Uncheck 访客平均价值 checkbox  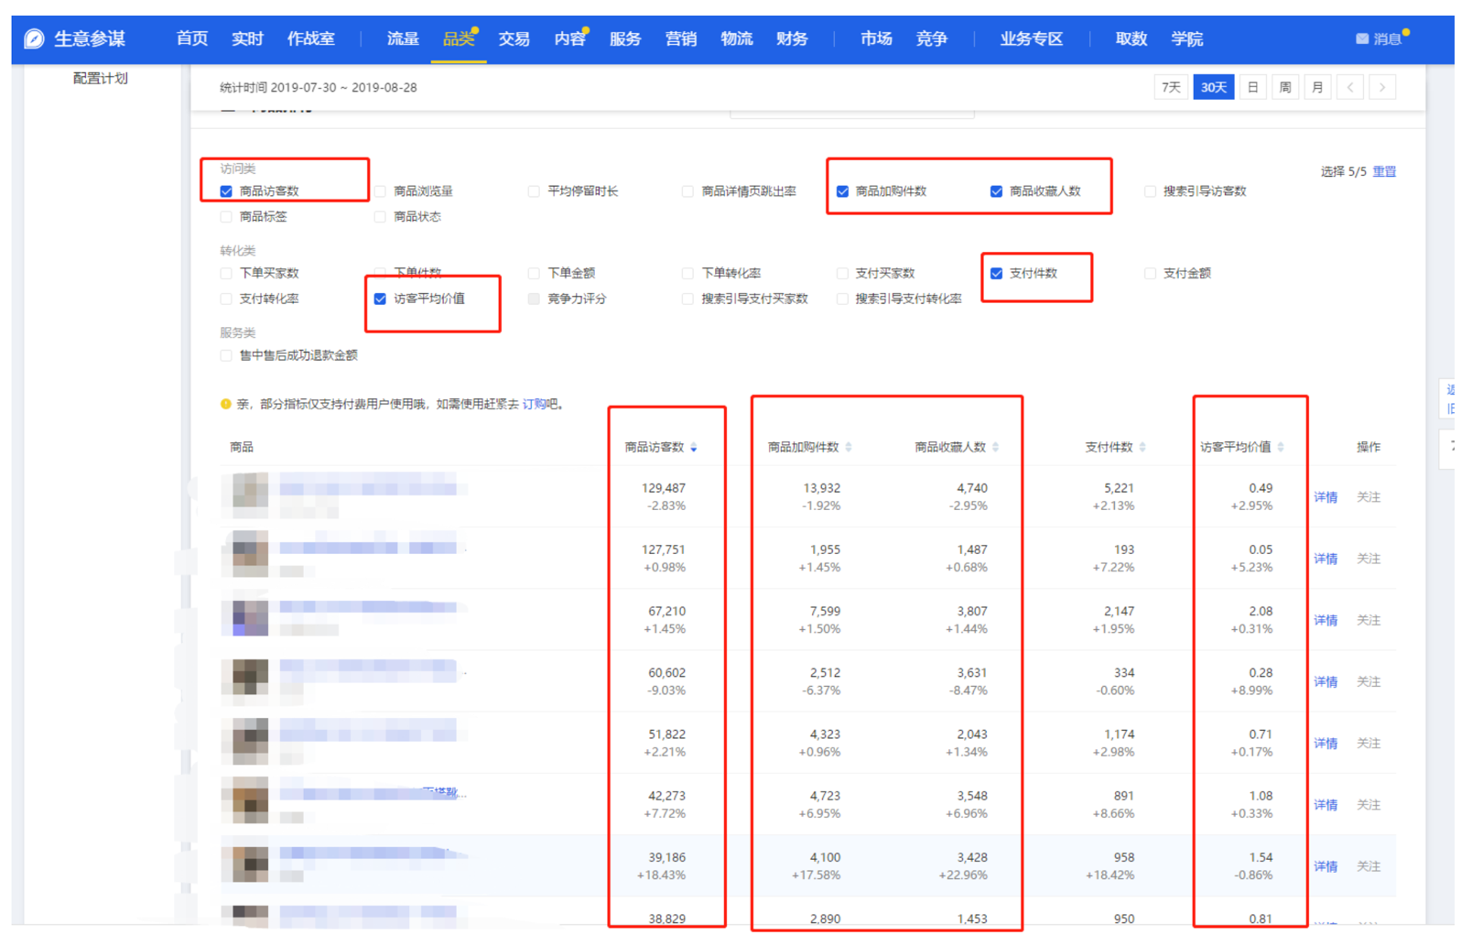point(380,299)
